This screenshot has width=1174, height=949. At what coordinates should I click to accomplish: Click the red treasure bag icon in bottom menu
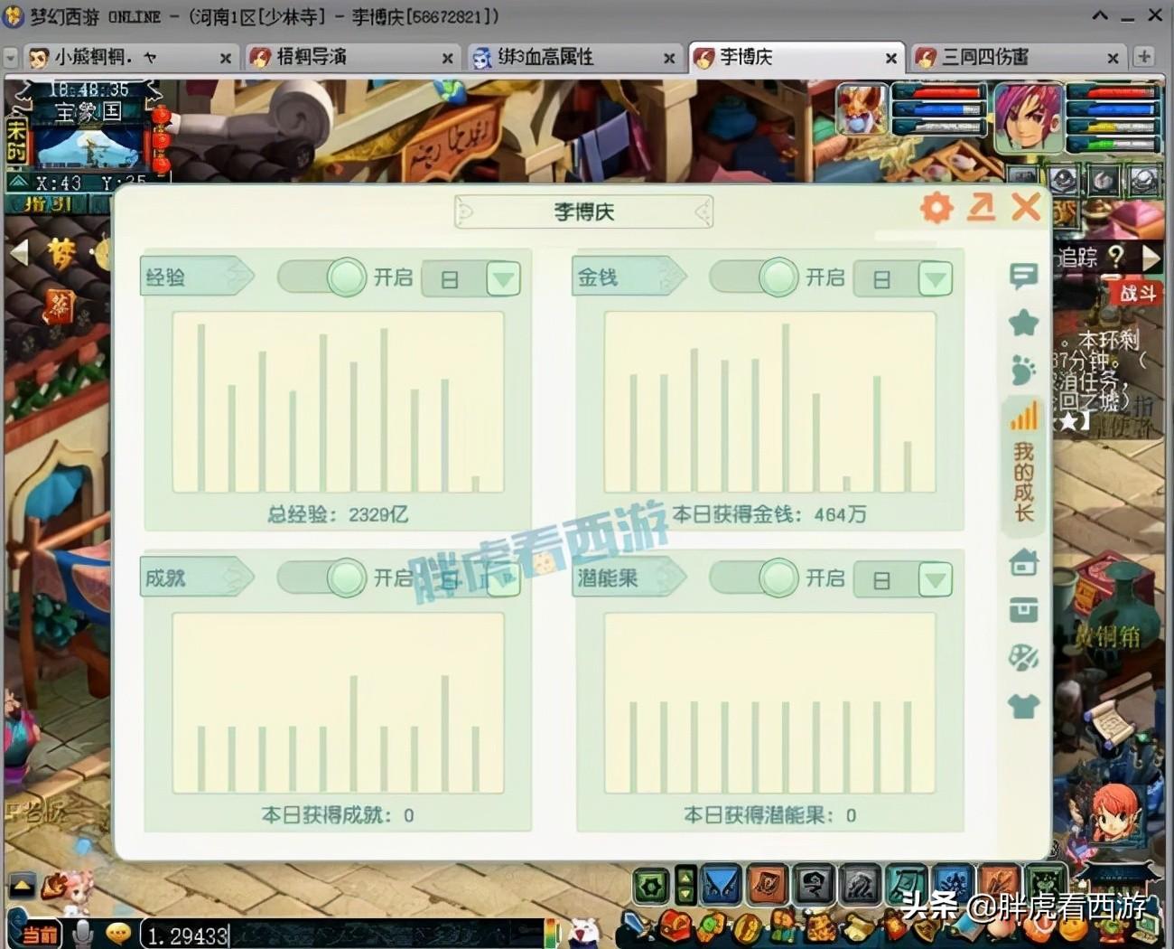coord(676,926)
